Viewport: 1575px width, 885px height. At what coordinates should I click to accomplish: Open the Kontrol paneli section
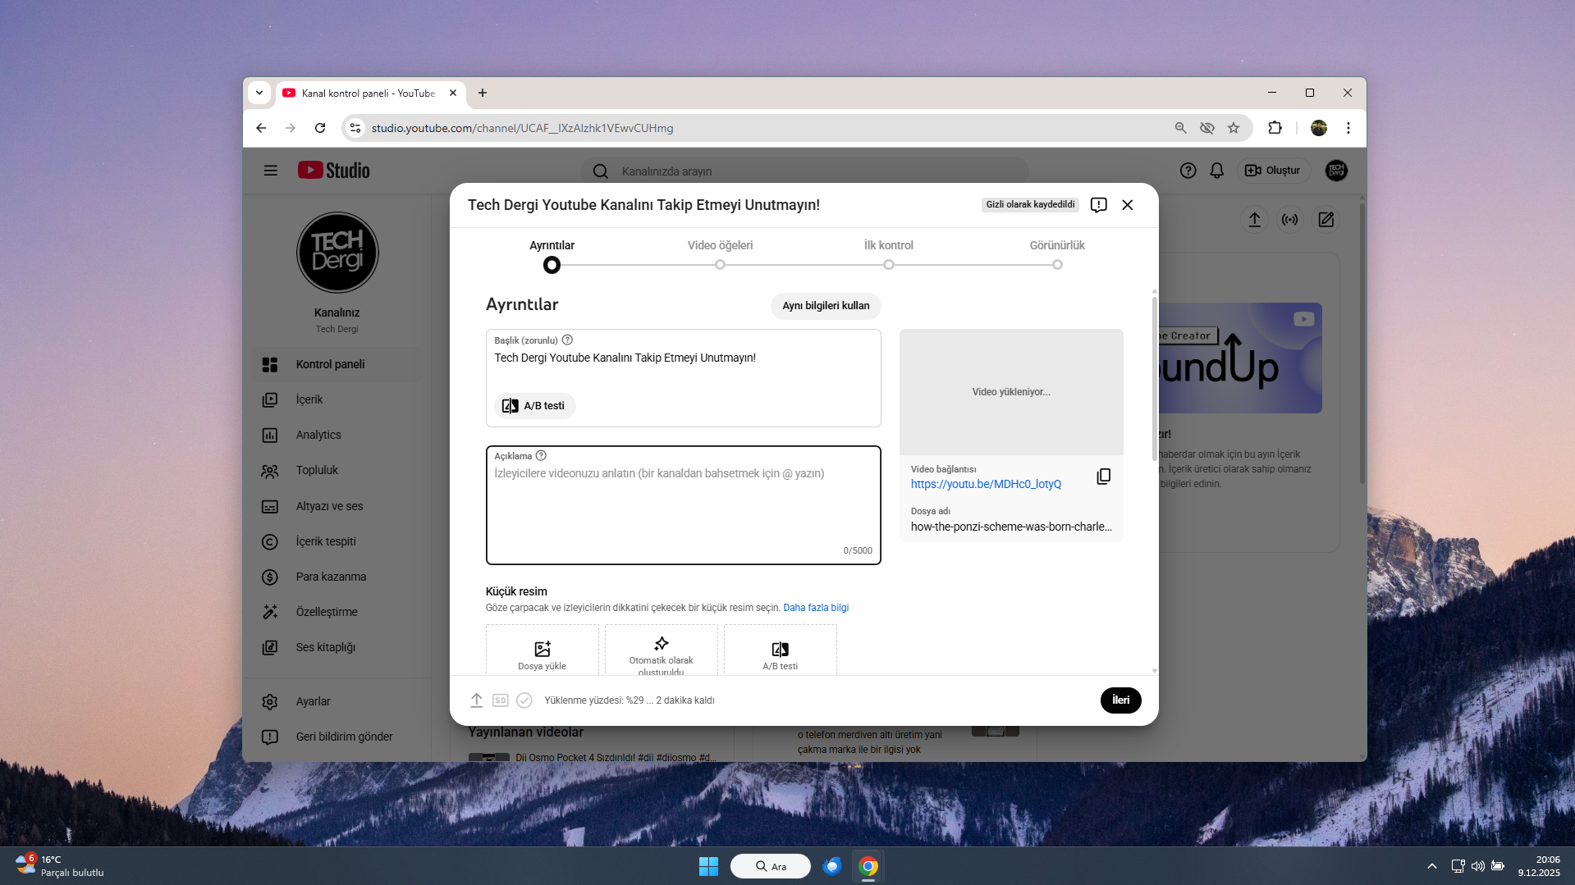click(x=330, y=364)
